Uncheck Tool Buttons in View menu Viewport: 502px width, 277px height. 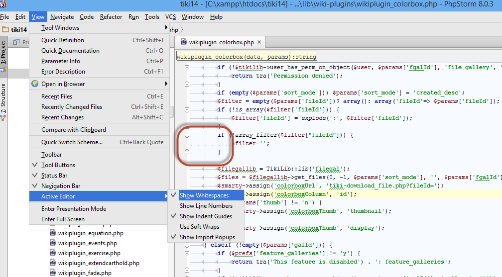click(x=99, y=165)
